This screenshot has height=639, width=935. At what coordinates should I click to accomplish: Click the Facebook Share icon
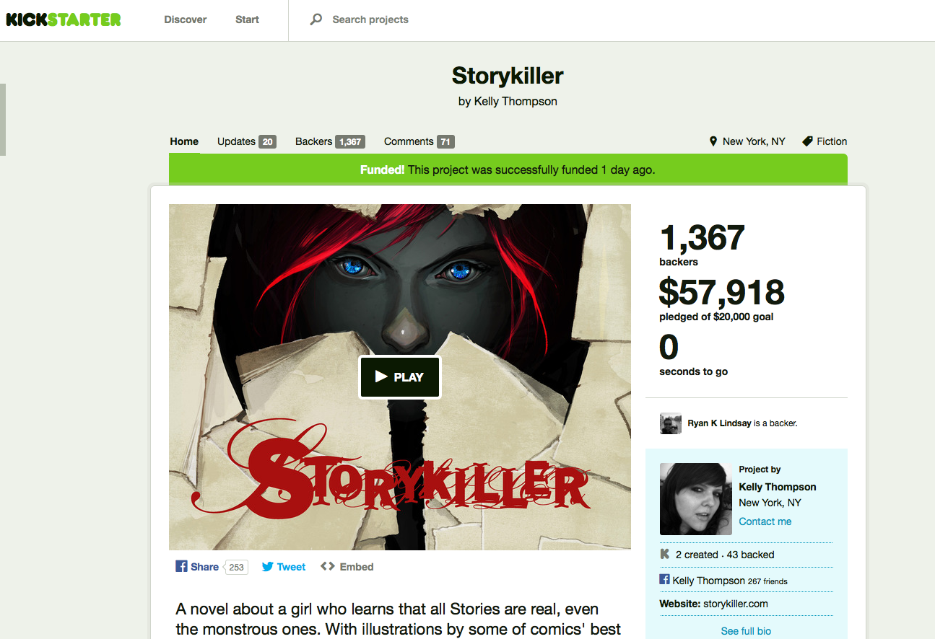point(182,566)
